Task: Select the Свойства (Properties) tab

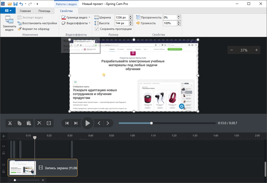Action: tap(66, 11)
